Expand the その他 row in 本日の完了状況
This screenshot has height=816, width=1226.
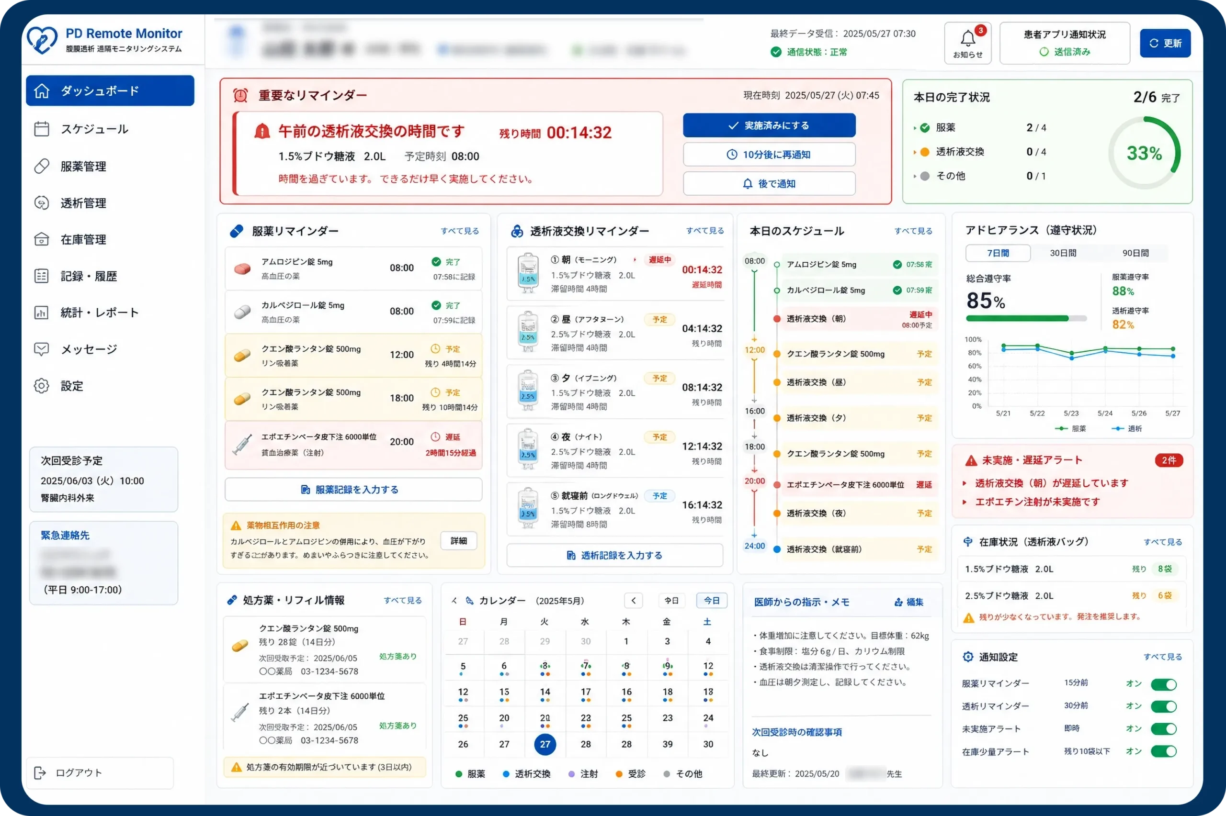(915, 176)
